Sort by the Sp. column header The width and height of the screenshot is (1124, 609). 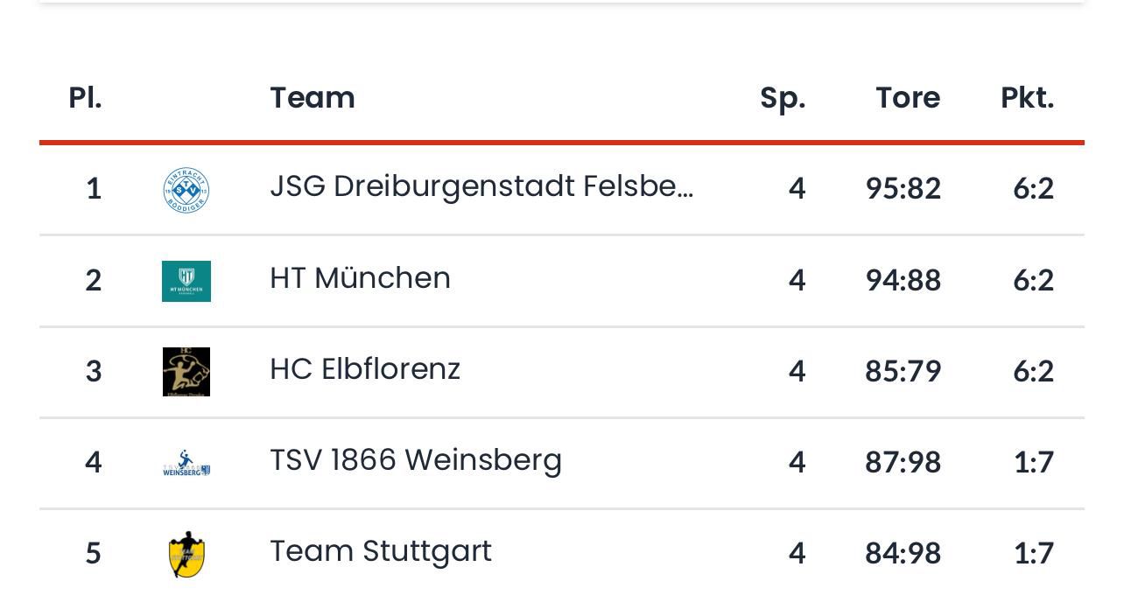click(x=783, y=98)
